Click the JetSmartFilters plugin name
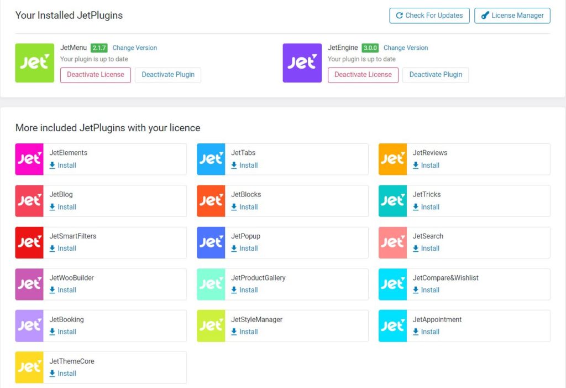Viewport: 566px width, 388px height. pos(73,236)
